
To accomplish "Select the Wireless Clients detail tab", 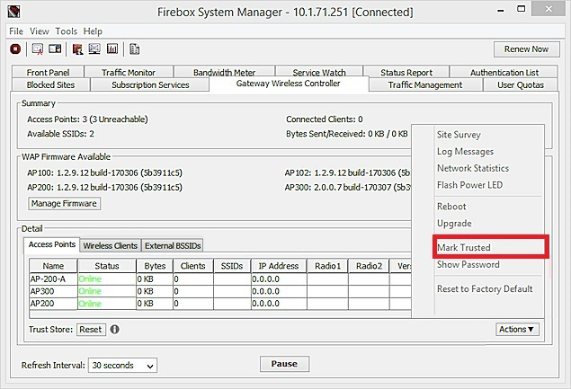I will 111,245.
